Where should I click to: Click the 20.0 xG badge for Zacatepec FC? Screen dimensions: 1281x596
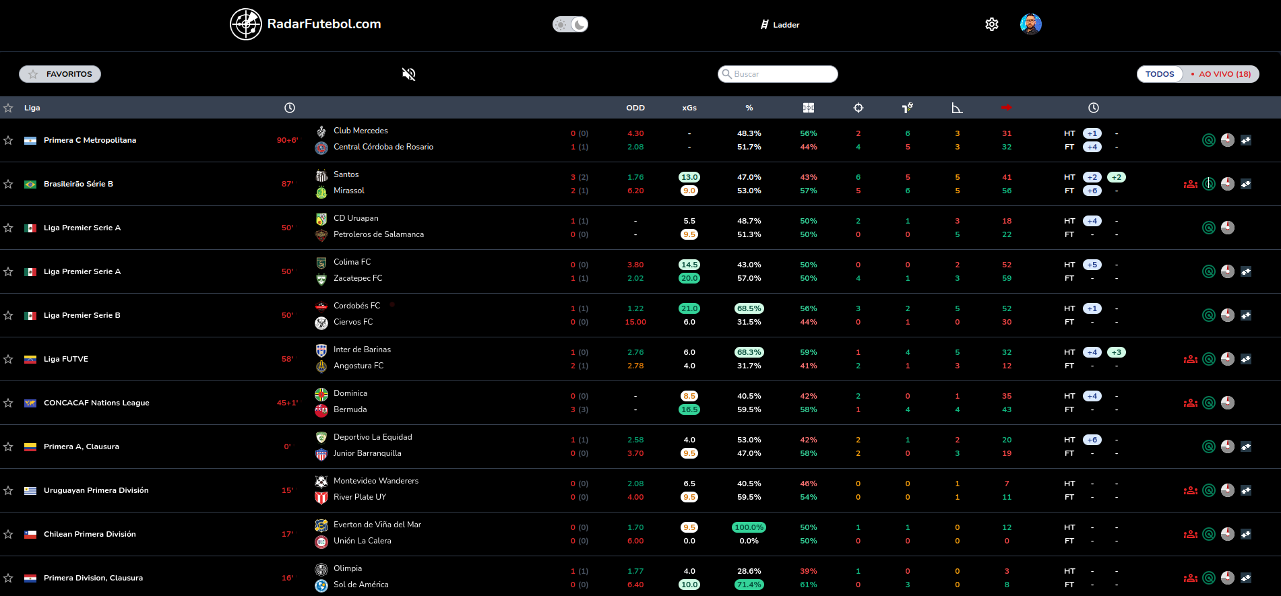pyautogui.click(x=689, y=278)
